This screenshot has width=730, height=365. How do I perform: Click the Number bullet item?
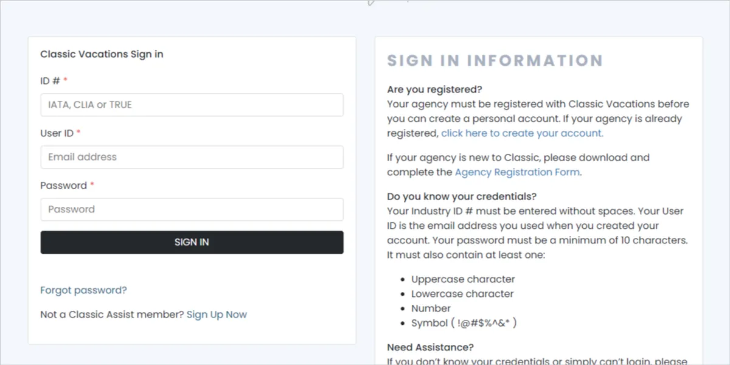pyautogui.click(x=431, y=308)
